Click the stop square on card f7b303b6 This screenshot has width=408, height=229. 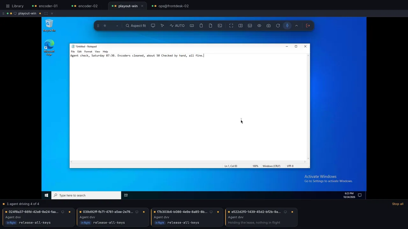coord(218,212)
